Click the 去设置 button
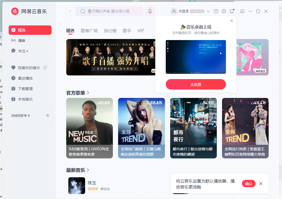 pos(196,84)
